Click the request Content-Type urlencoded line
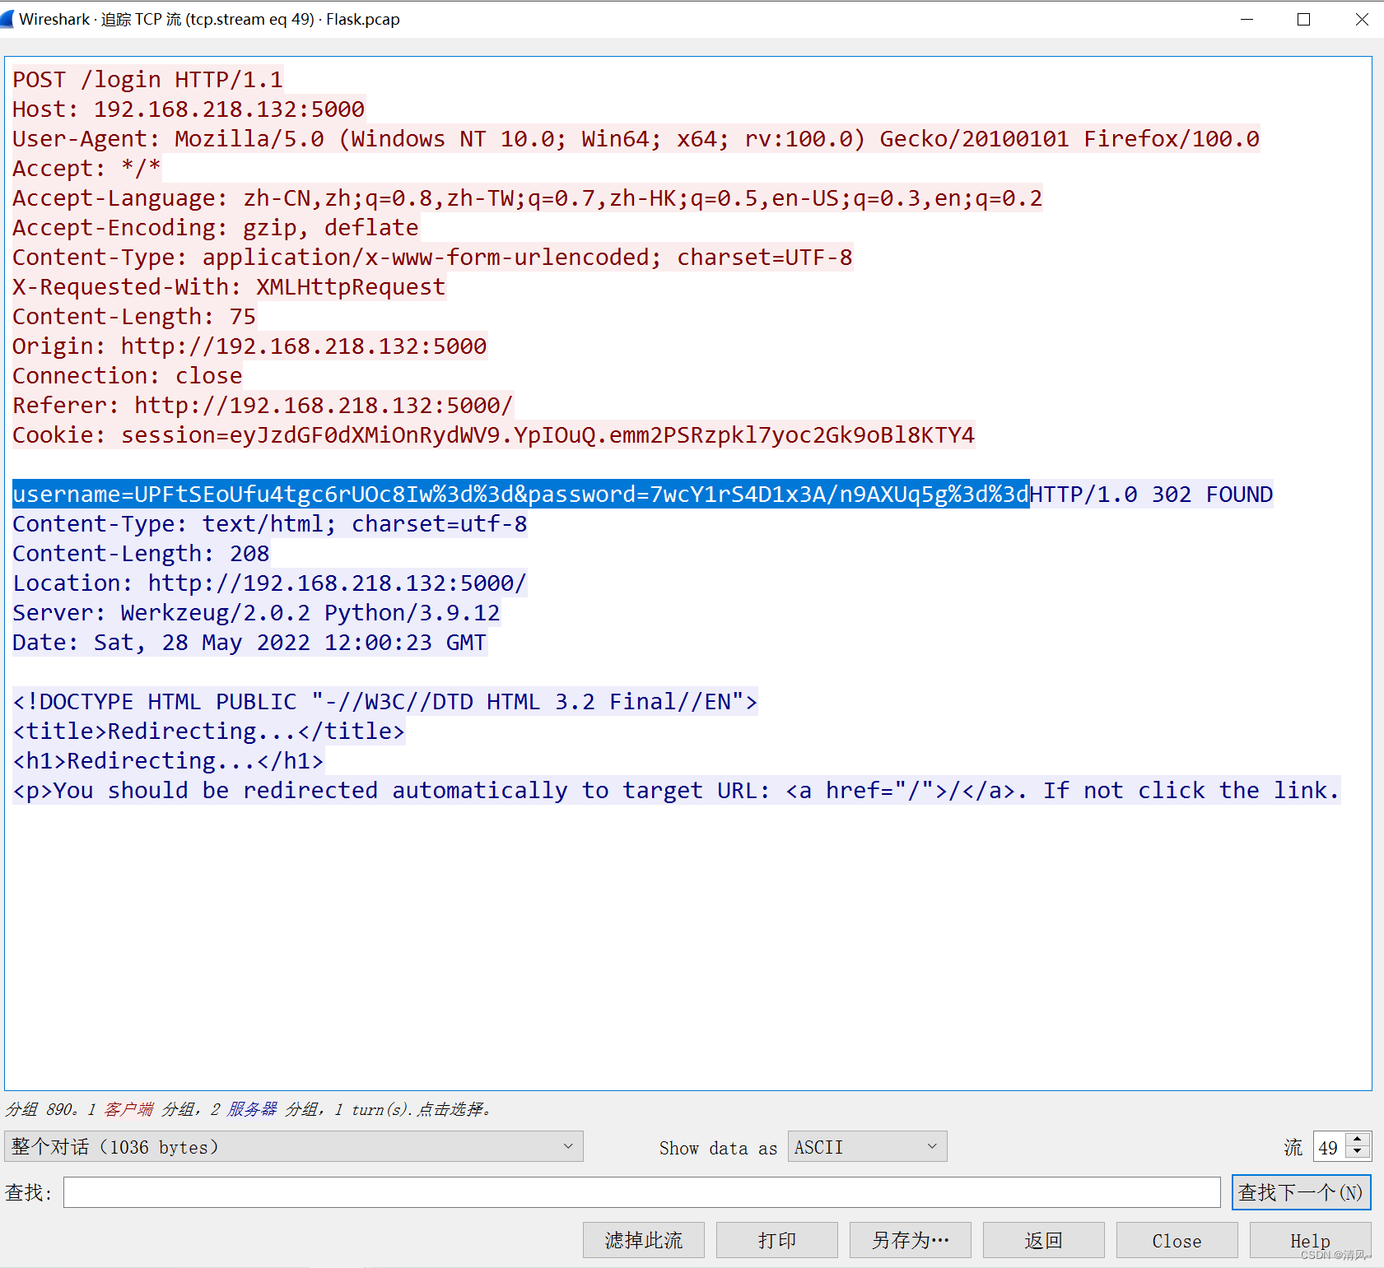 (x=432, y=258)
